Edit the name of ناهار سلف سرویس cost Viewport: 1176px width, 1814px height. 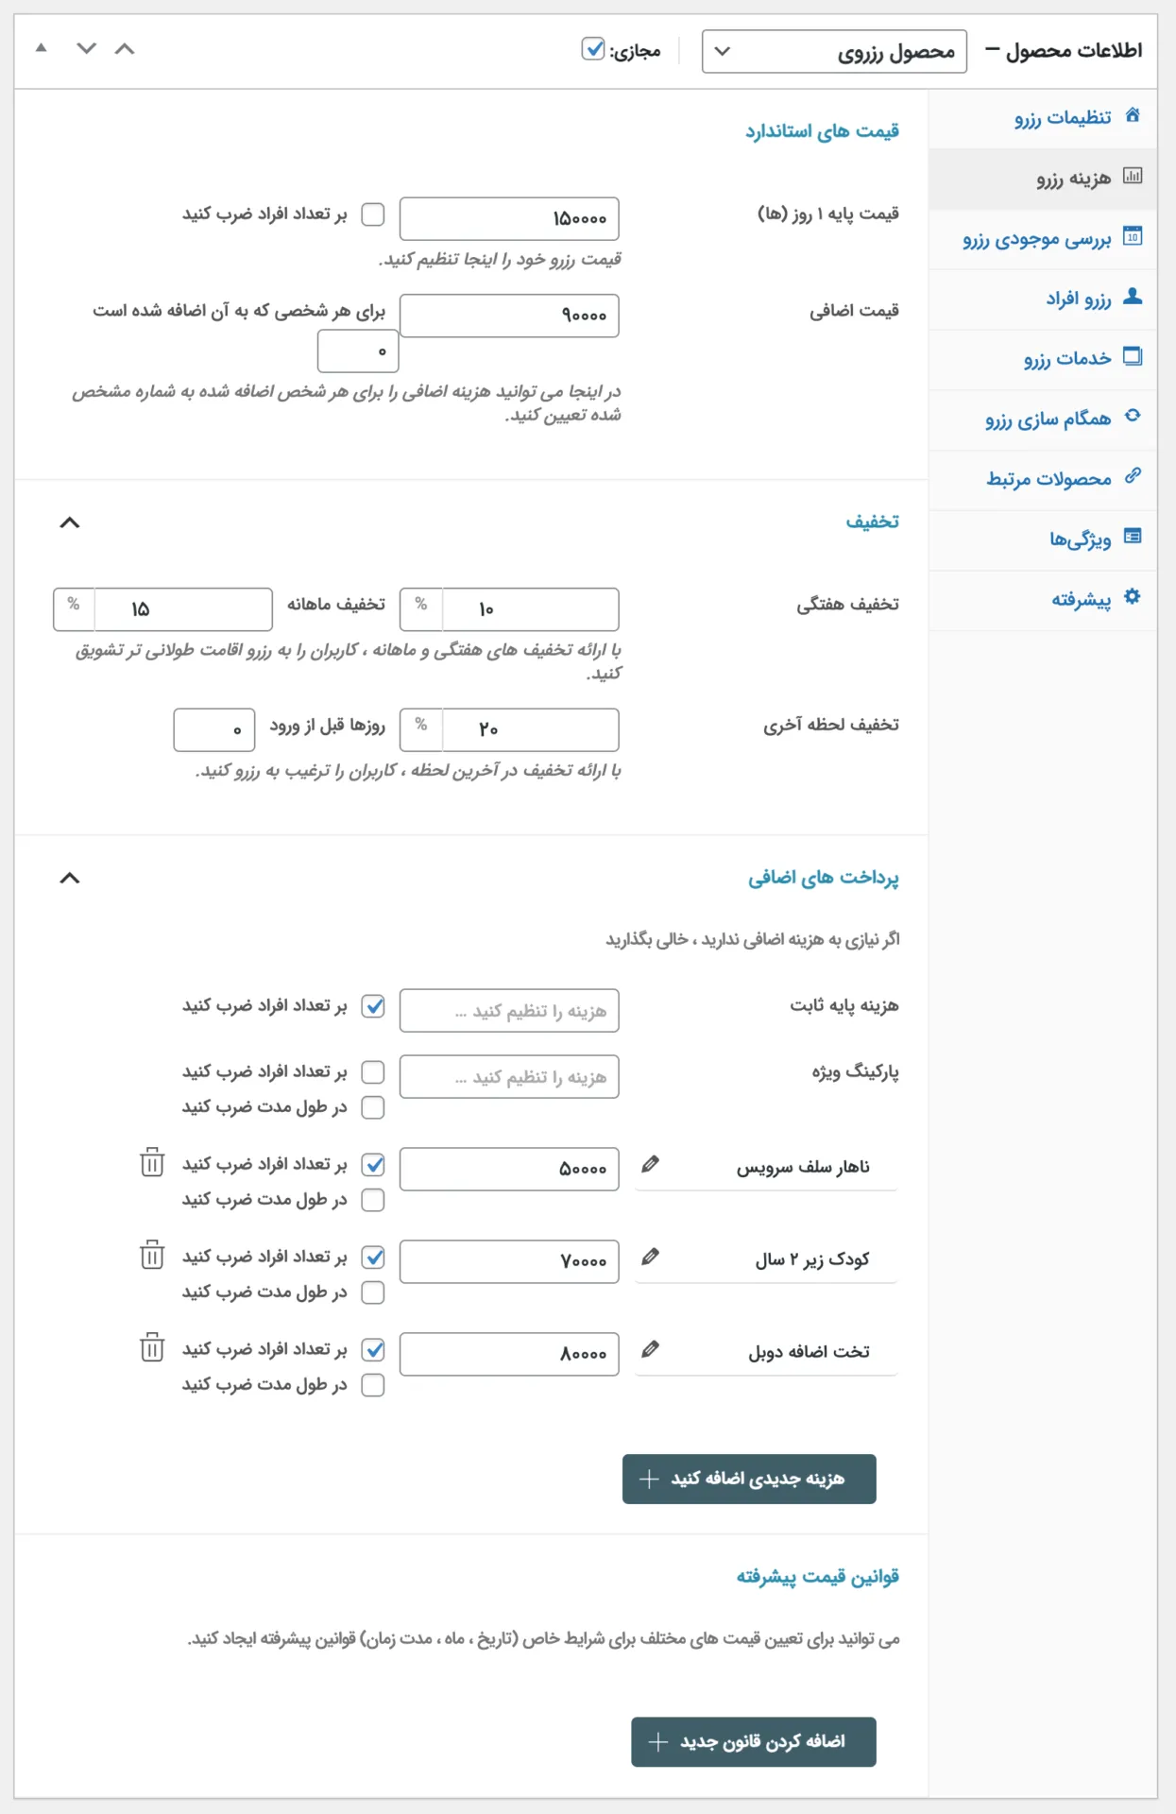click(x=650, y=1165)
